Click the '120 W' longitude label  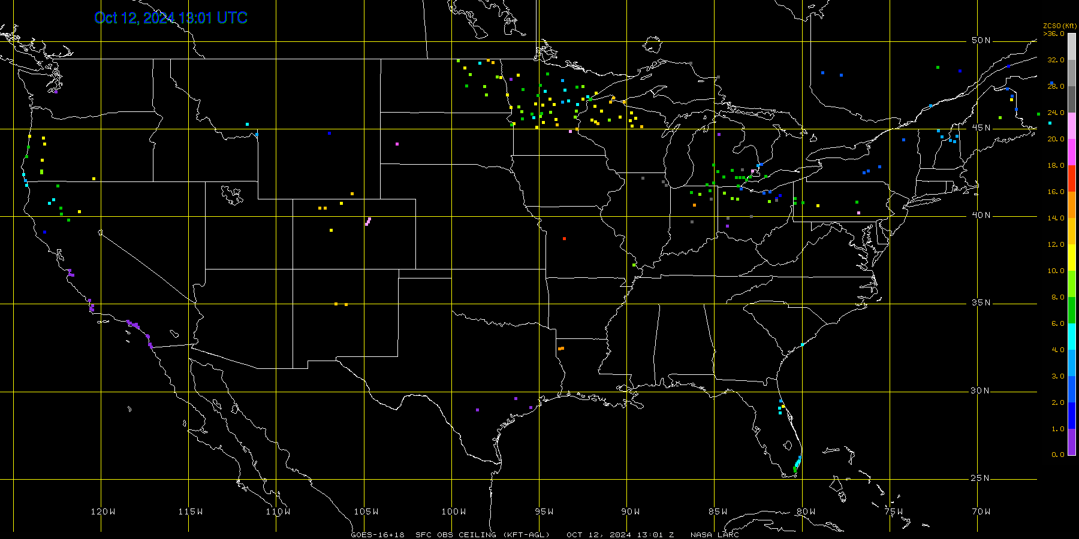click(103, 511)
